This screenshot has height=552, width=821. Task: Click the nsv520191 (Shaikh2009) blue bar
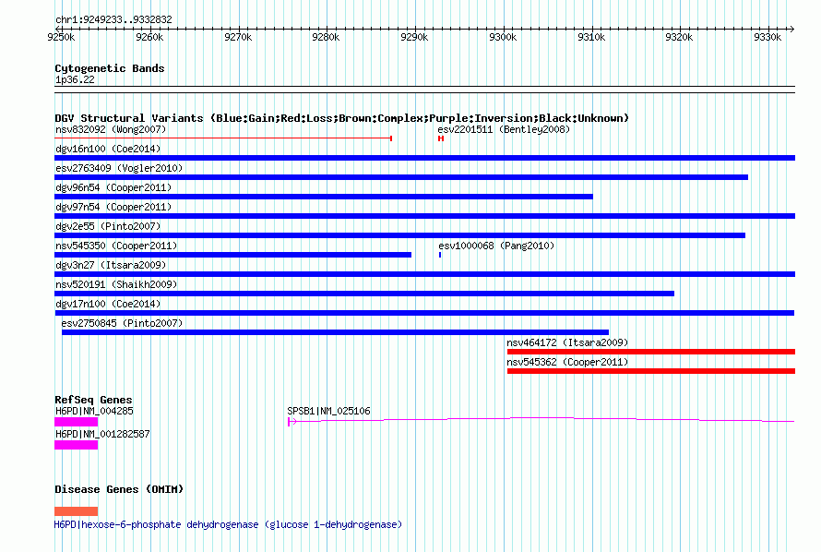(x=364, y=294)
